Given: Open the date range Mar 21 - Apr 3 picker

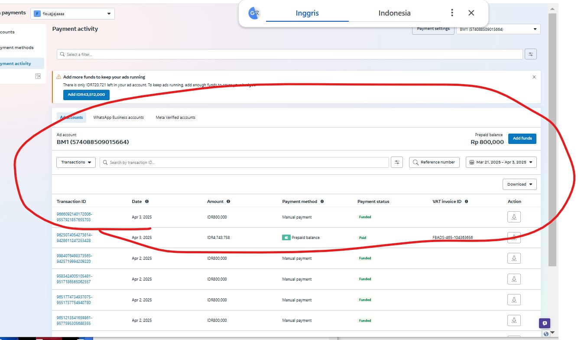Looking at the screenshot, I should pyautogui.click(x=501, y=162).
